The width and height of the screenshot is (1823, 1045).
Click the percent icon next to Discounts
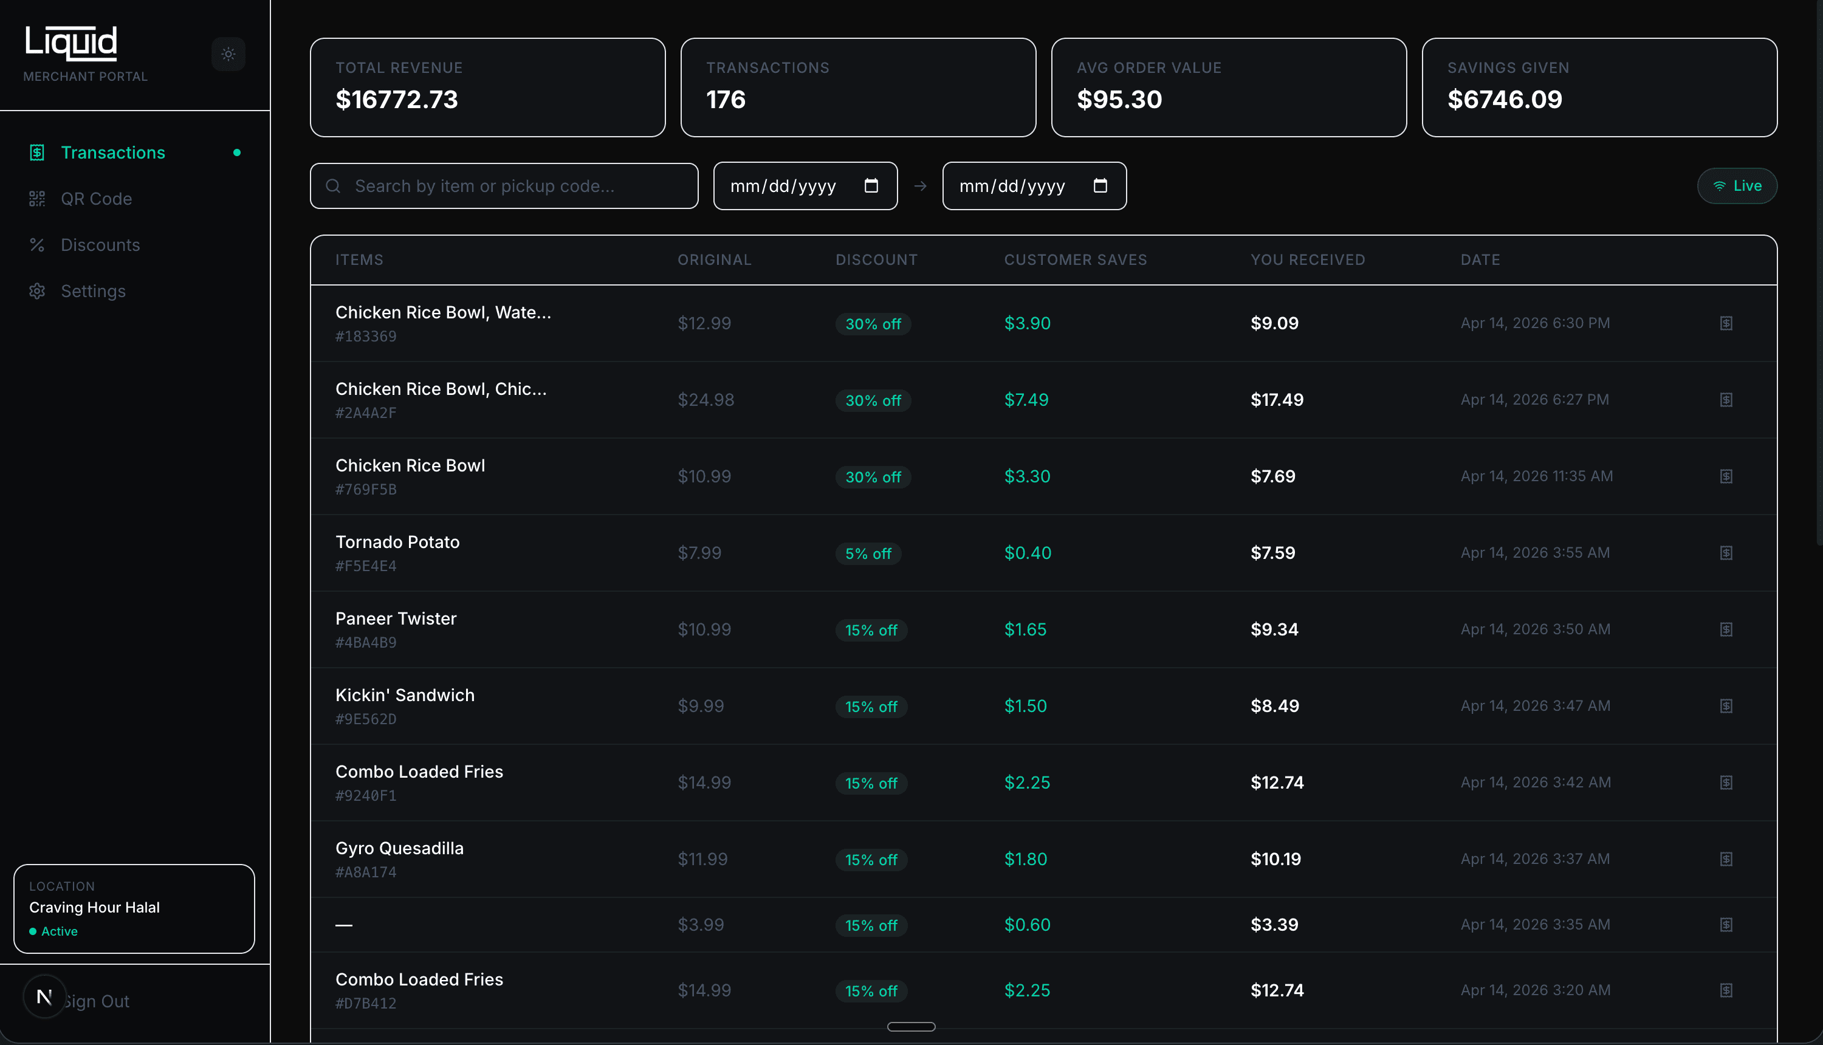point(36,245)
